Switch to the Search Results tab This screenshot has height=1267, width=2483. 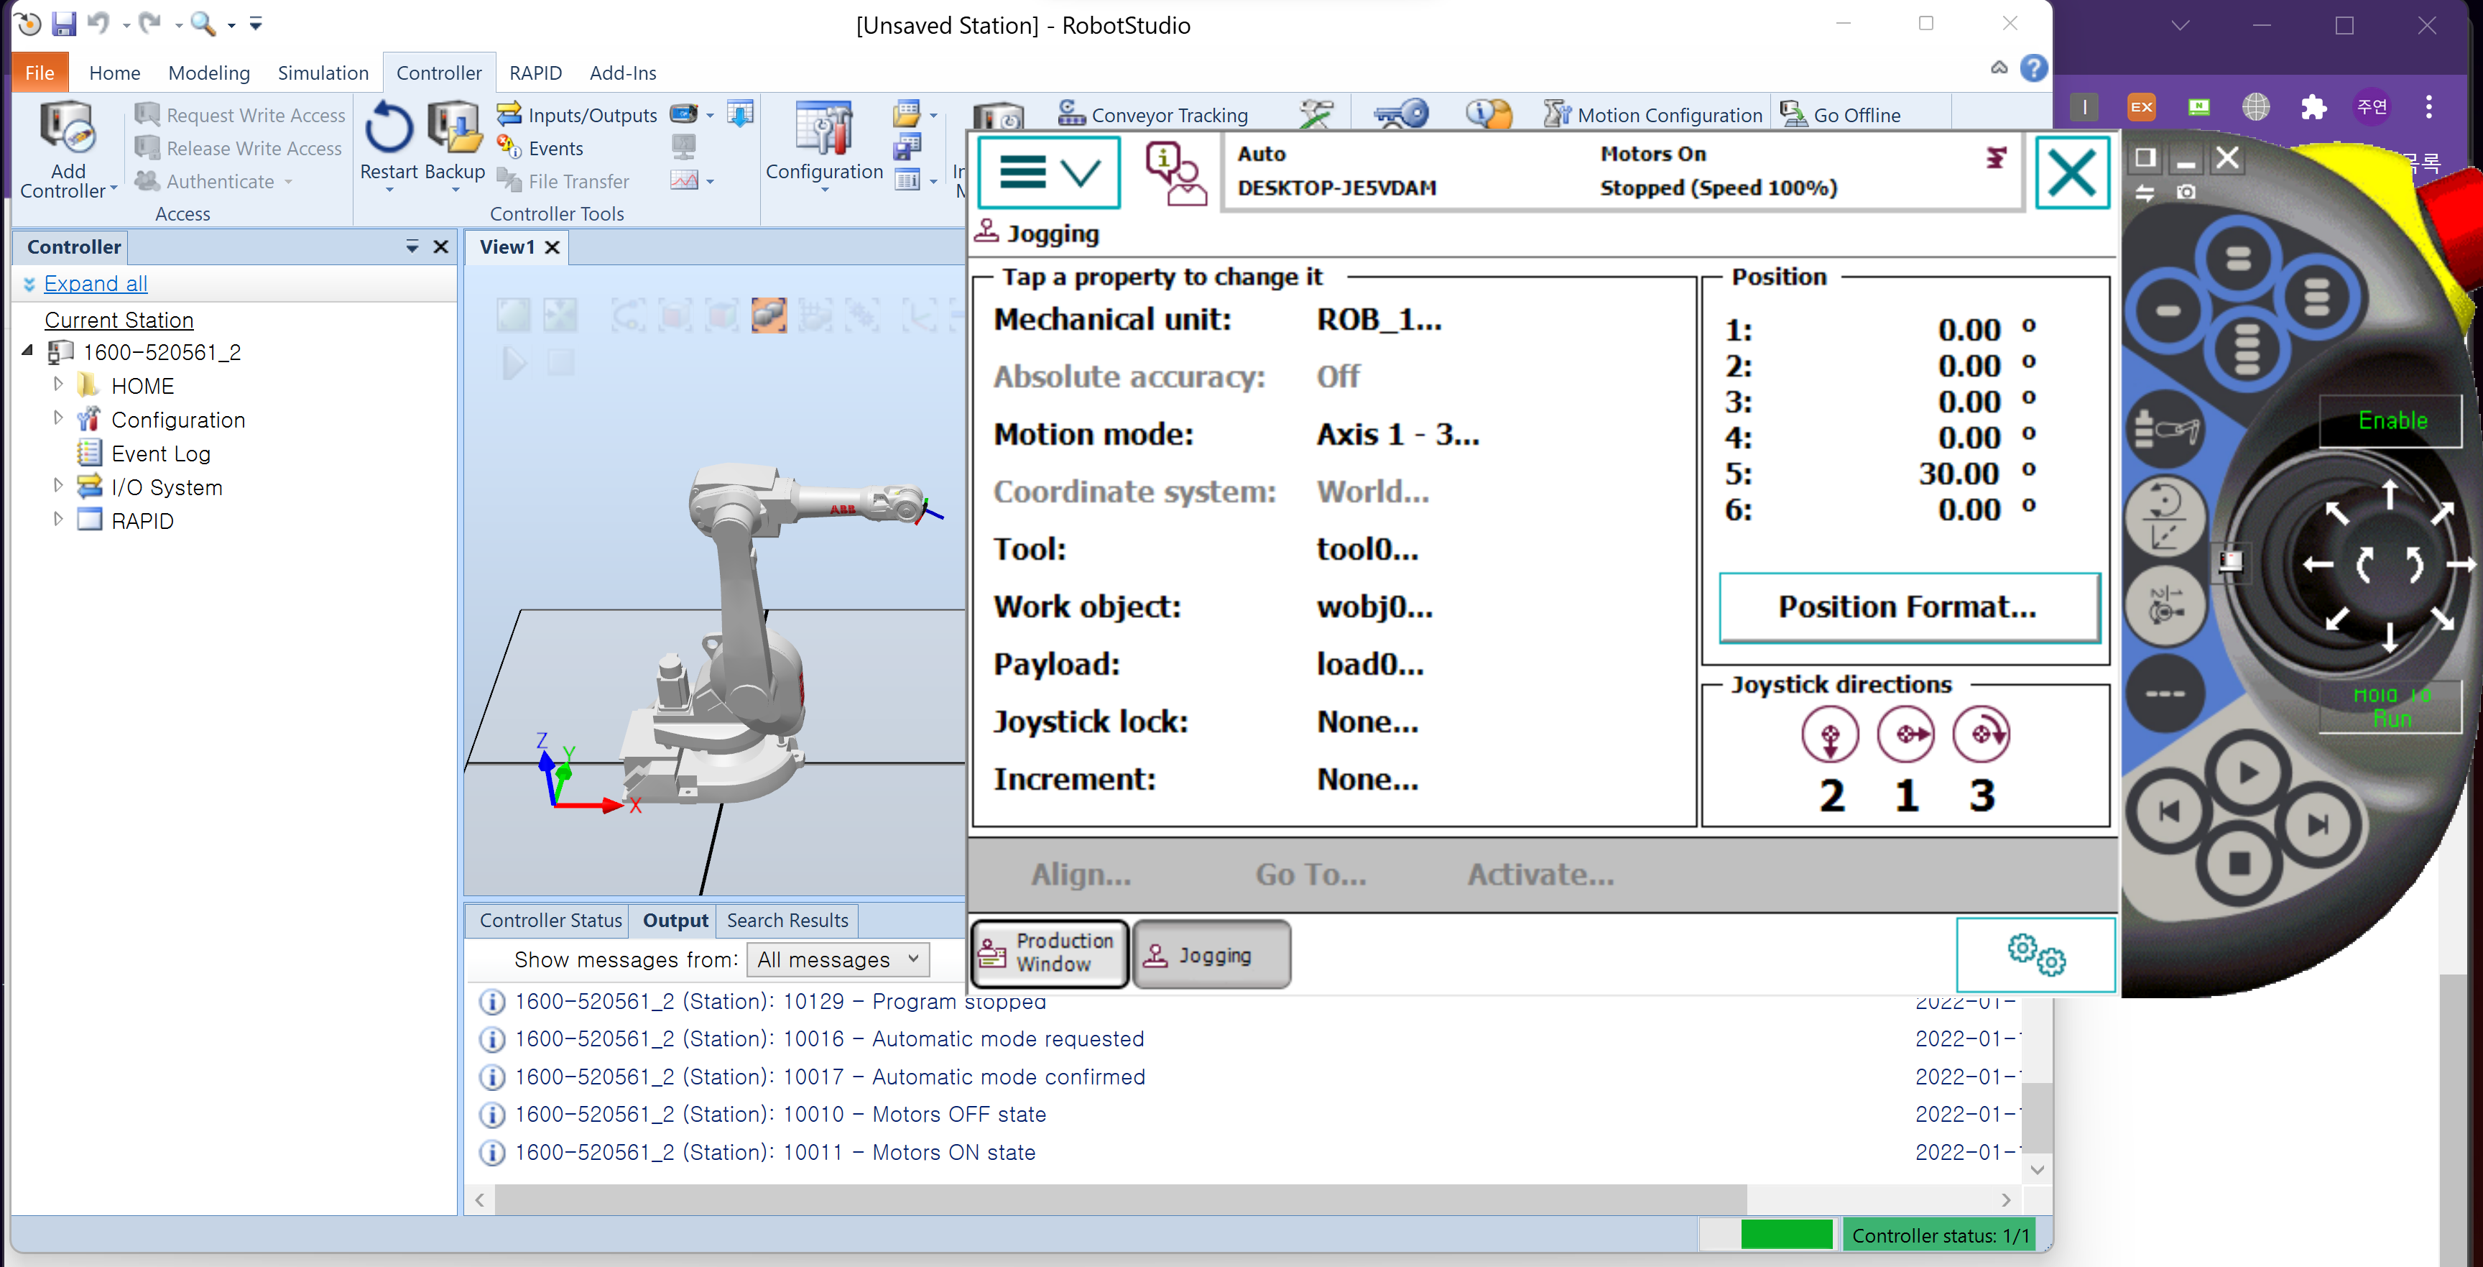[x=787, y=920]
